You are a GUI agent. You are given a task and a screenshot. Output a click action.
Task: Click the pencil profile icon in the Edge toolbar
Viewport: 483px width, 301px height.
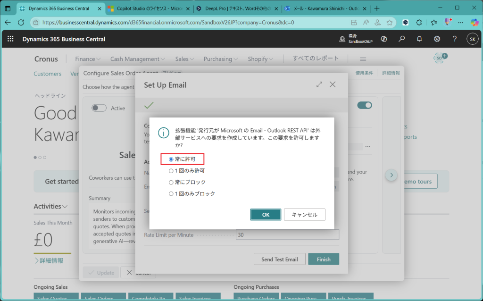click(448, 22)
